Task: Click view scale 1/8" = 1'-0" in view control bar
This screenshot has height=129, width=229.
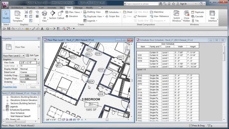Action: [x=51, y=120]
